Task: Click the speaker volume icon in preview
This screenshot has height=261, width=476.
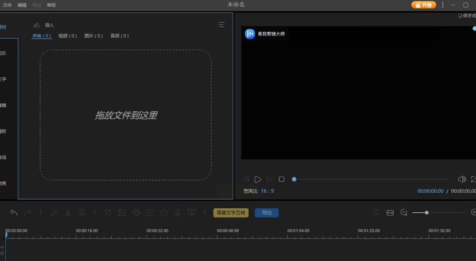Action: coord(462,179)
